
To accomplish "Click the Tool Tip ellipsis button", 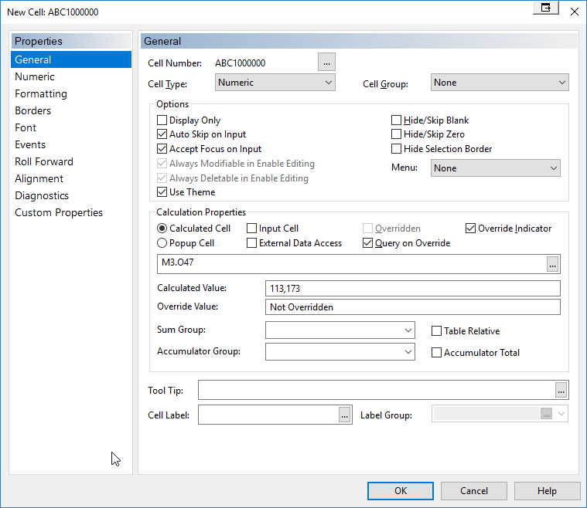I will pyautogui.click(x=561, y=390).
